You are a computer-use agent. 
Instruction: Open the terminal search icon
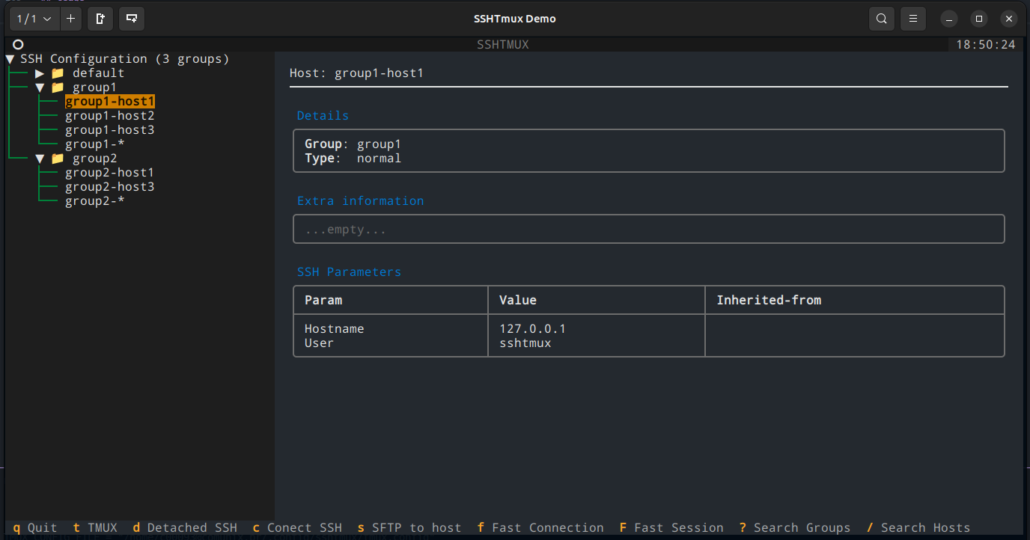[882, 19]
